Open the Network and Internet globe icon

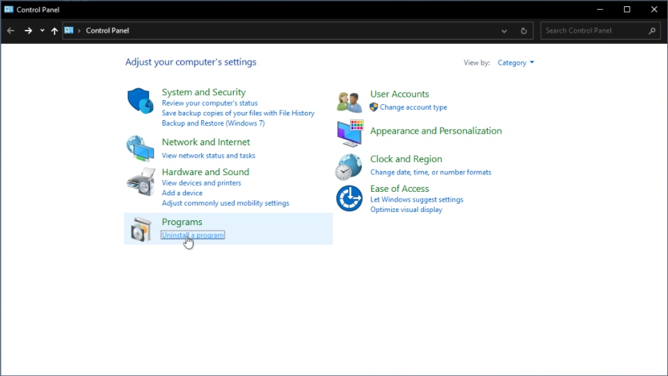click(140, 149)
